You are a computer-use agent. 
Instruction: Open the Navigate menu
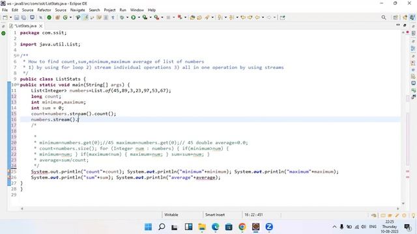pos(78,10)
